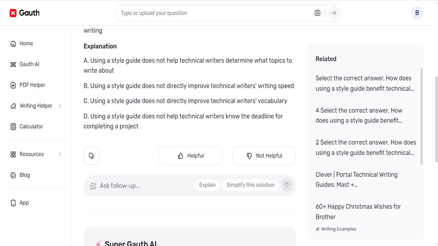Expand the Resources section

[31, 154]
